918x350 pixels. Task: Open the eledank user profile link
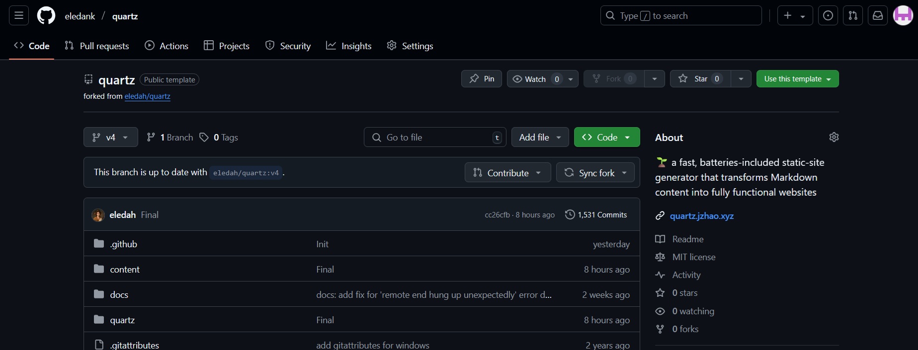(80, 16)
